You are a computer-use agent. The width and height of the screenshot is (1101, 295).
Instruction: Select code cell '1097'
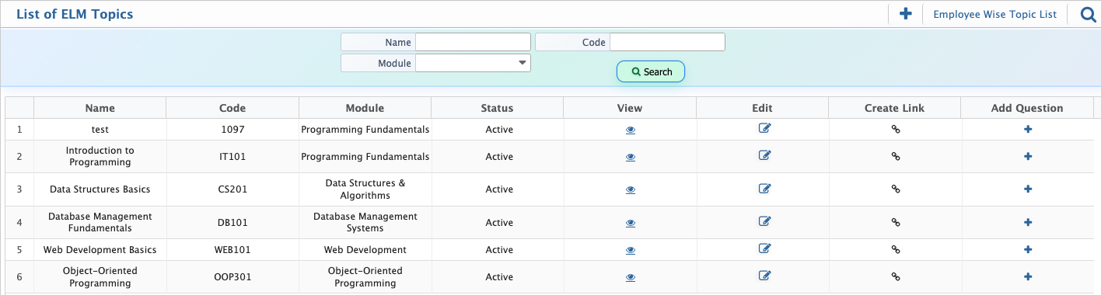(x=232, y=130)
